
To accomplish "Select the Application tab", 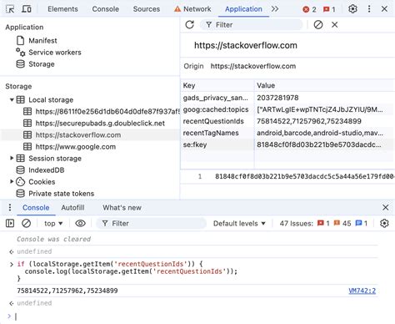I will [x=243, y=9].
